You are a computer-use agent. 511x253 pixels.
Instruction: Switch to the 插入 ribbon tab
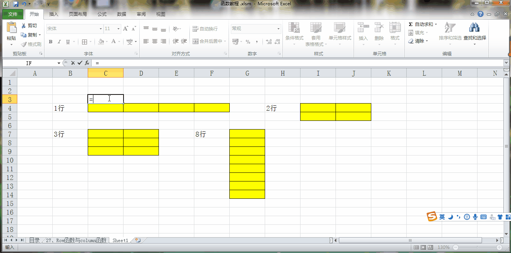tap(53, 14)
